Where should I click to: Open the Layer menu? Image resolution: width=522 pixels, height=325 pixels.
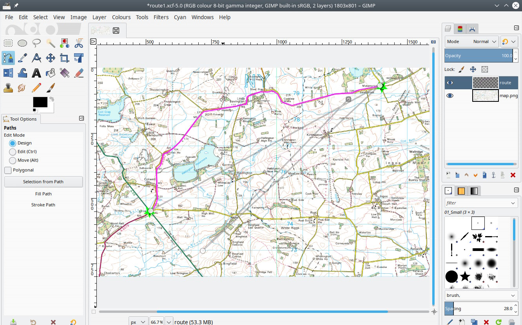[x=100, y=17]
